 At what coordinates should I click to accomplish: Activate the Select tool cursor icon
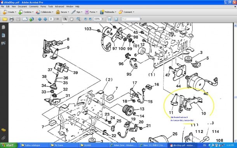(x=65, y=19)
